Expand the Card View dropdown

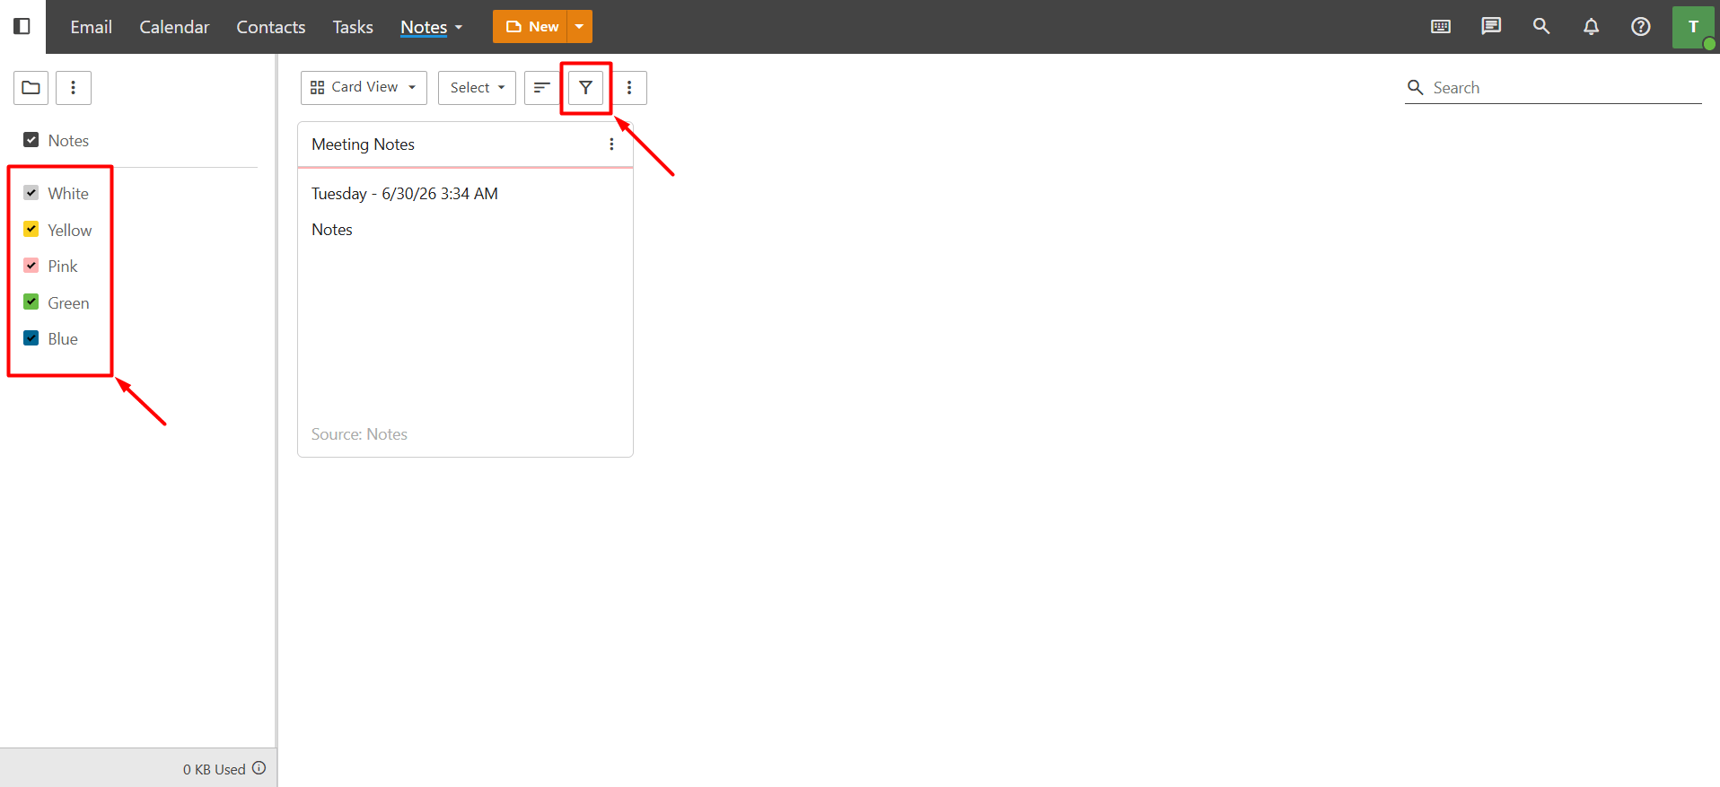point(364,88)
